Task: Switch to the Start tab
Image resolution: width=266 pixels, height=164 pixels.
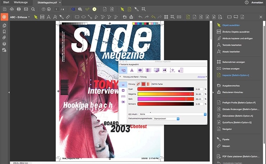Action: (x=6, y=3)
